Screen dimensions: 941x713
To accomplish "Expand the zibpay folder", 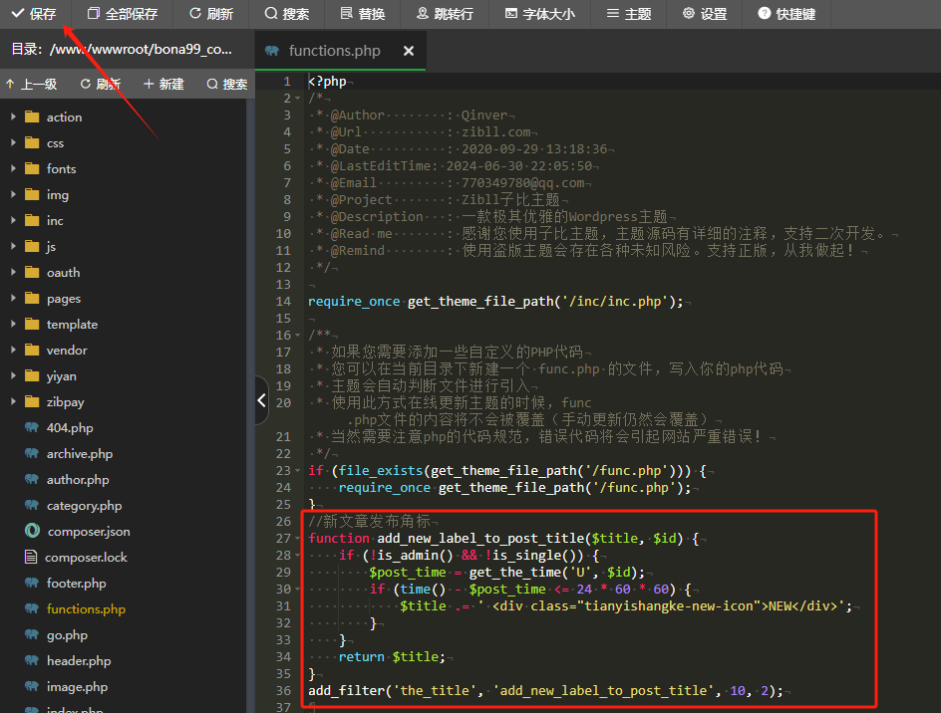I will (14, 402).
